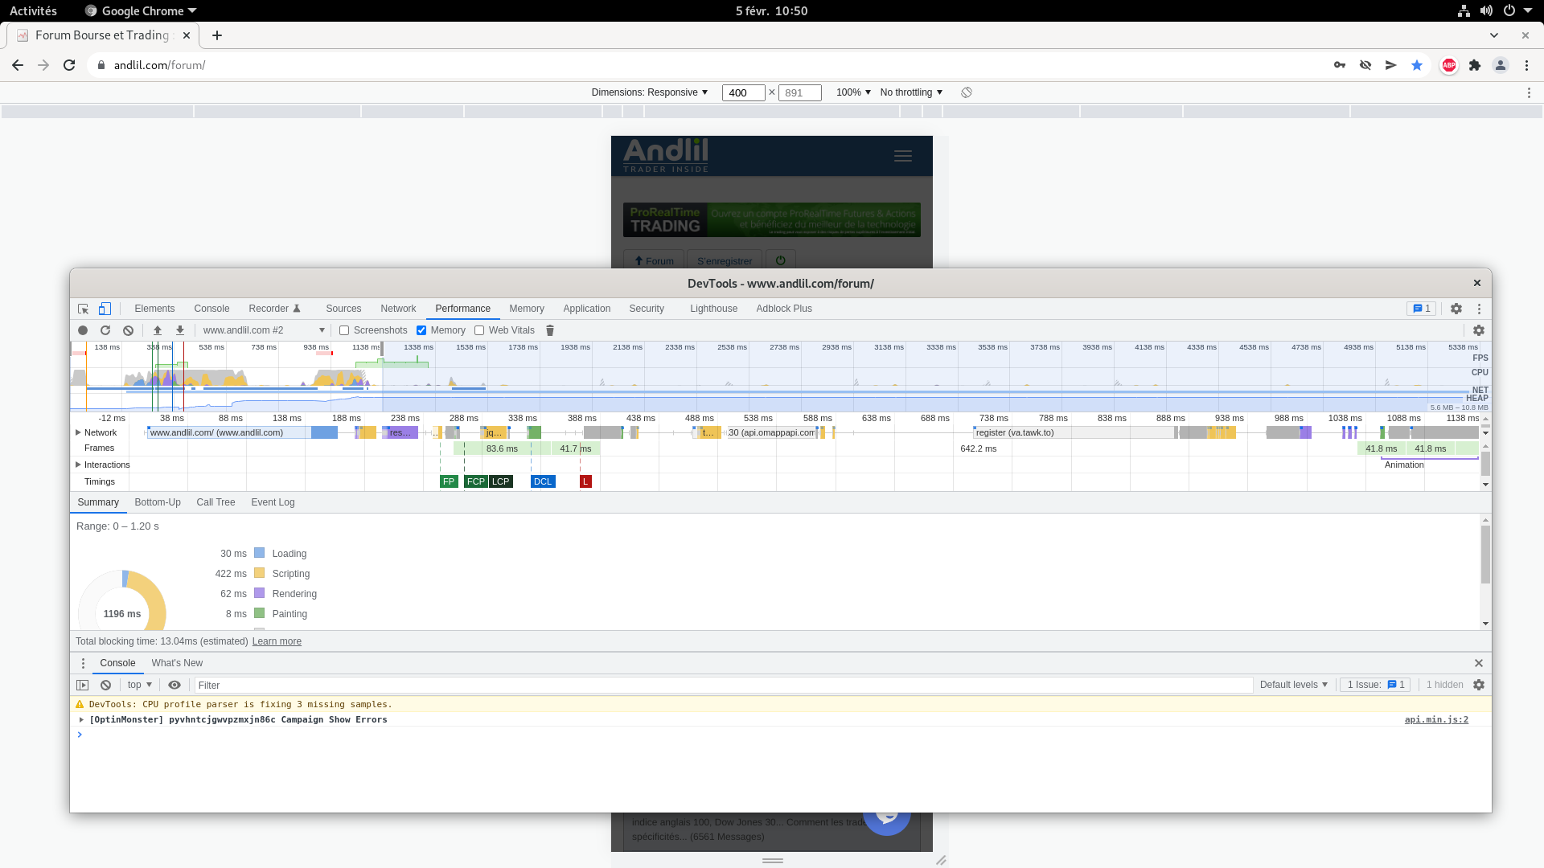Open the Default levels dropdown
The width and height of the screenshot is (1544, 868).
click(x=1293, y=685)
